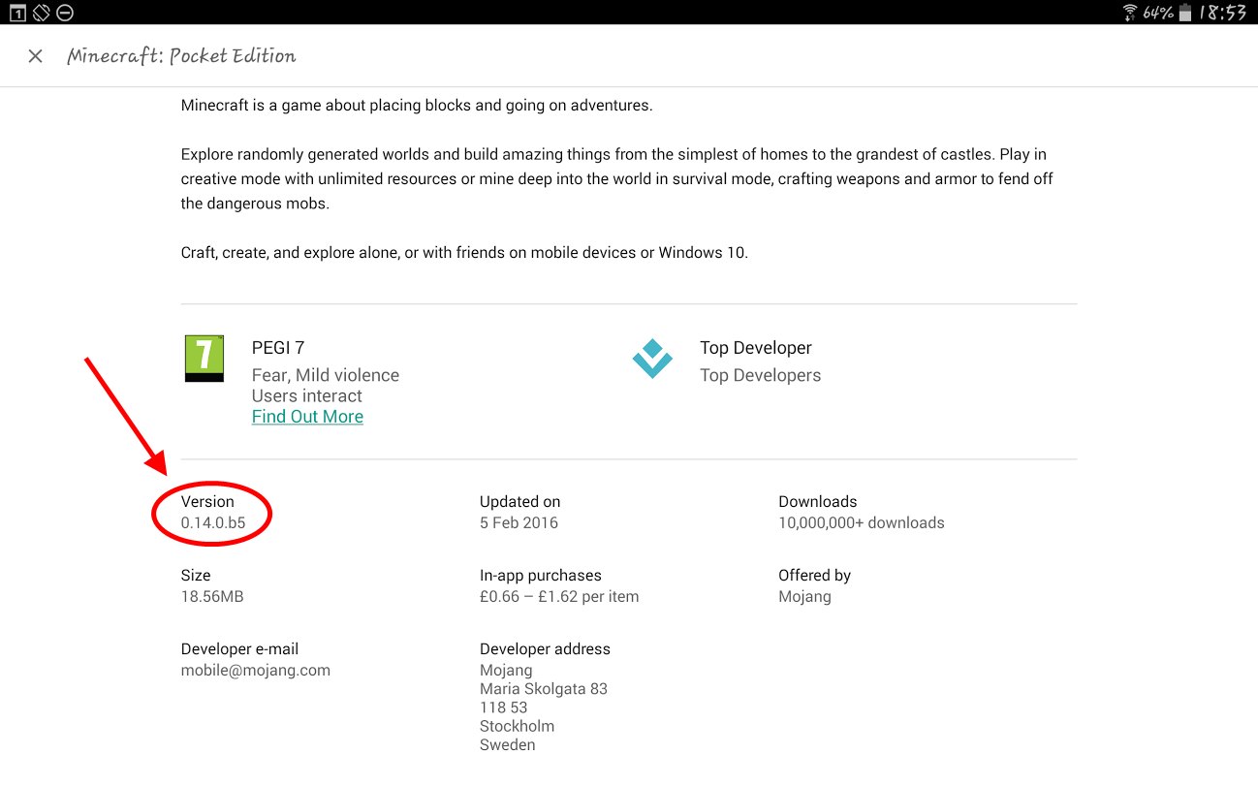Tap the clock showing 18:53
1258x786 pixels.
coord(1222,13)
